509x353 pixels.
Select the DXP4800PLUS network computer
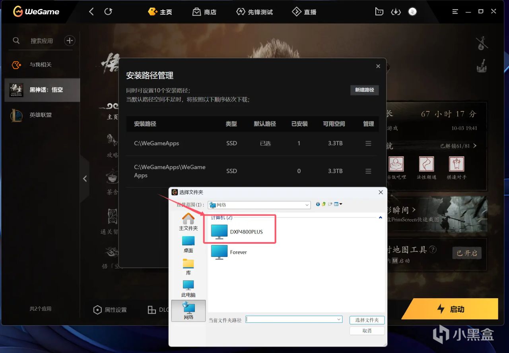[237, 232]
